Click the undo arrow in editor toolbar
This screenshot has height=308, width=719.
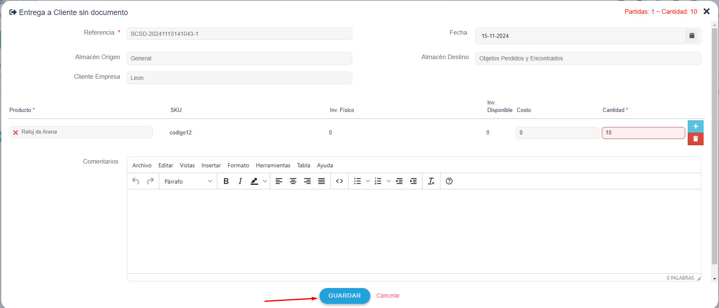[136, 181]
